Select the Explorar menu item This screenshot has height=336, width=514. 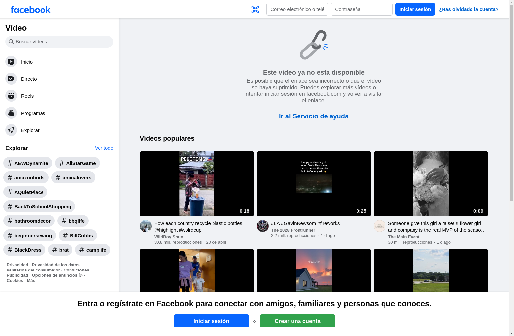[x=59, y=130]
